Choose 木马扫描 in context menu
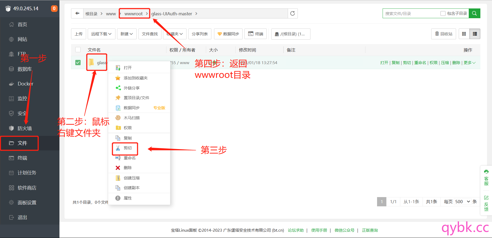 coord(139,118)
